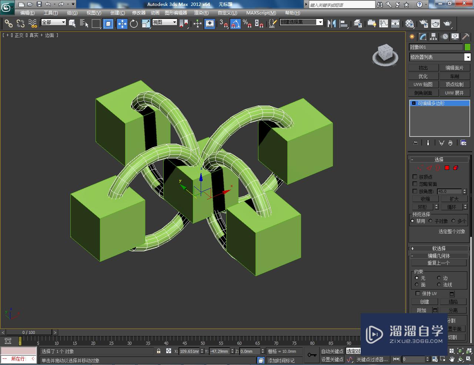The image size is (474, 365).
Task: Toggle the 3D Snaps button
Action: click(224, 23)
